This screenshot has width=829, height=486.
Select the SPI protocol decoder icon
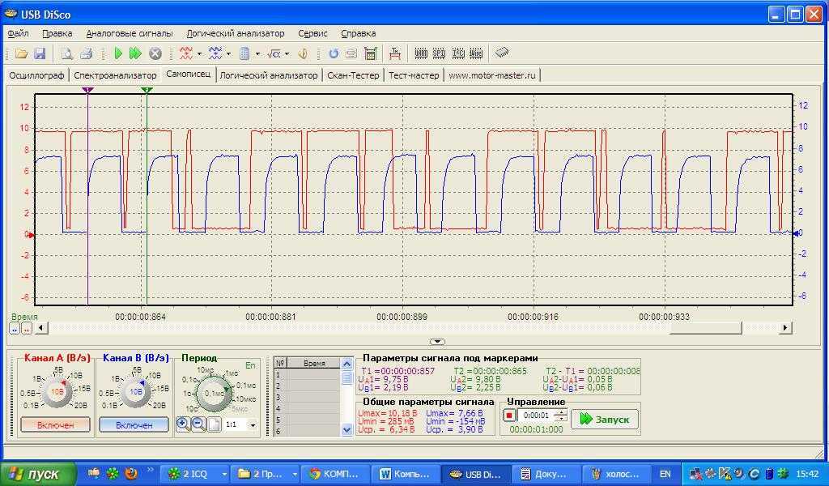[x=439, y=53]
